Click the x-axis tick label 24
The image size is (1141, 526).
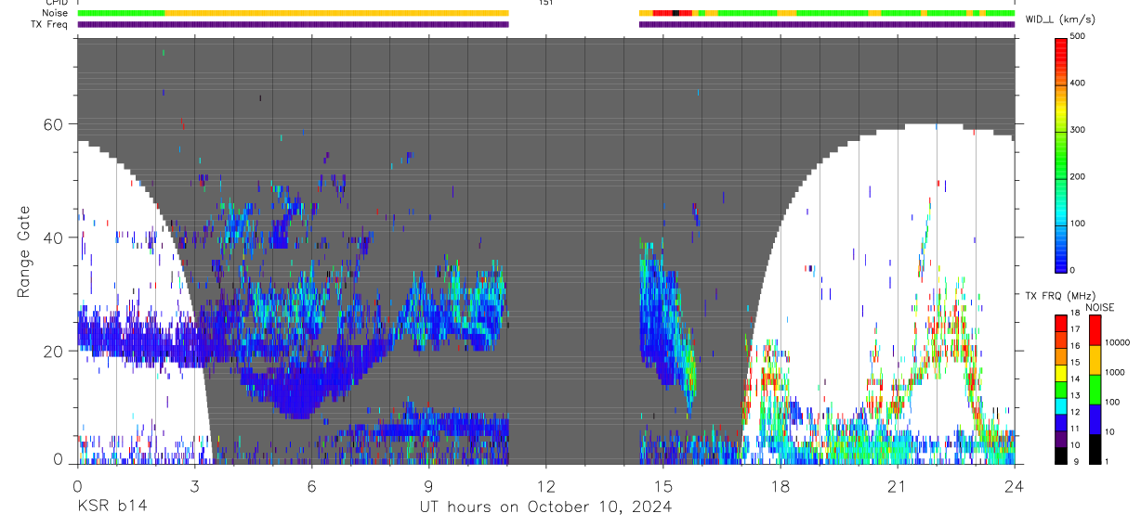pos(1014,486)
